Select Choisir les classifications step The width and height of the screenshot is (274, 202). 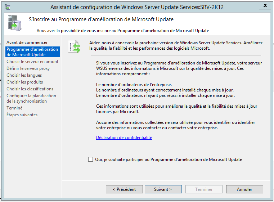pos(30,89)
